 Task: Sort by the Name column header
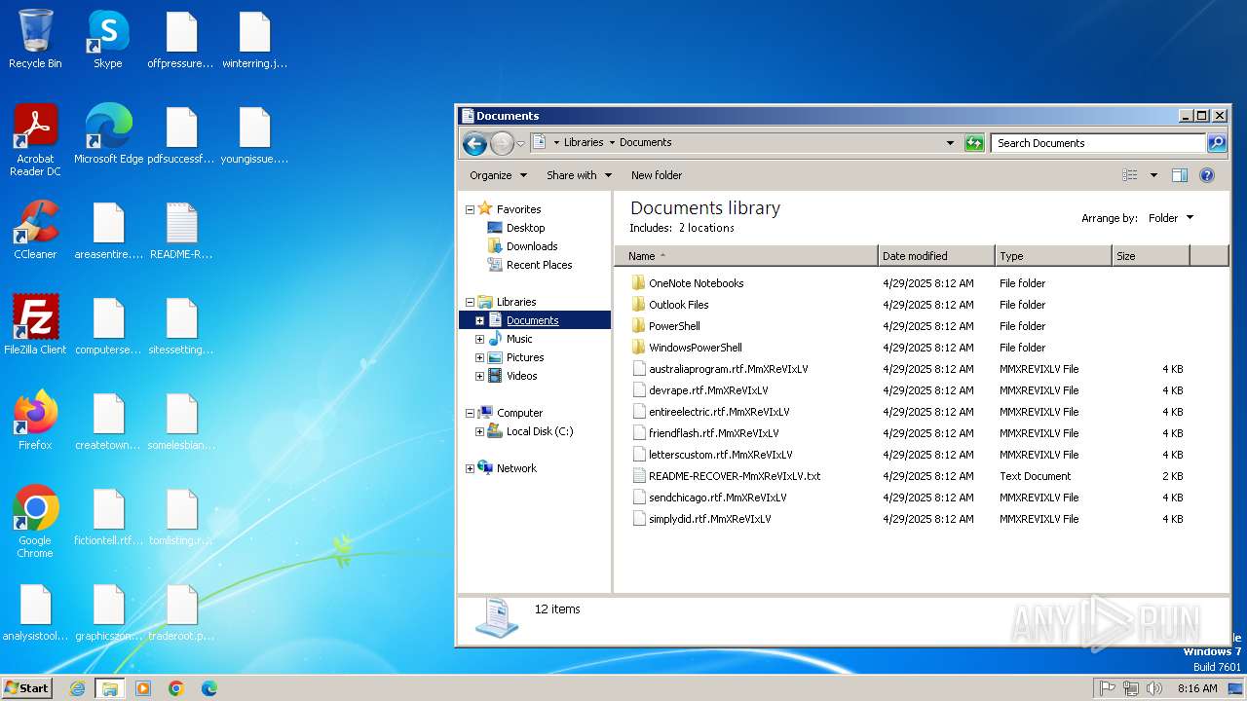click(746, 256)
